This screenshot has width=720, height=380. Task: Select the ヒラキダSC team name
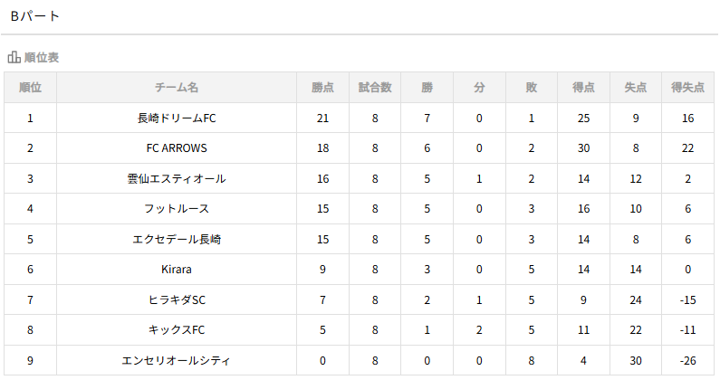pyautogui.click(x=177, y=300)
